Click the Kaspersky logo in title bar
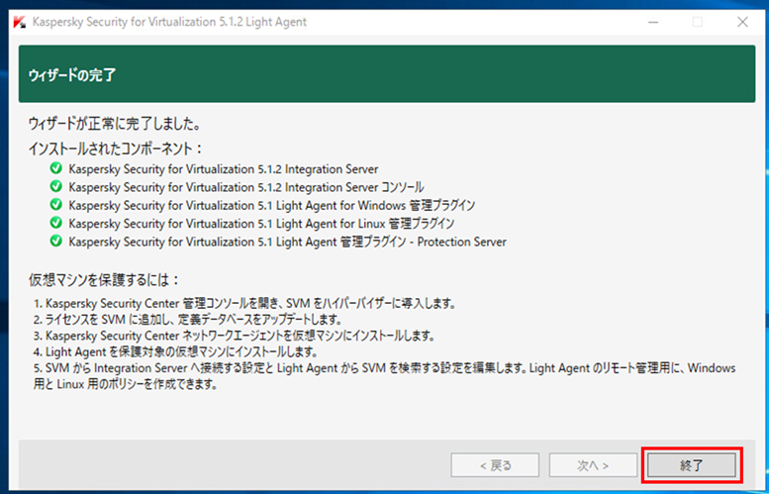 point(20,22)
